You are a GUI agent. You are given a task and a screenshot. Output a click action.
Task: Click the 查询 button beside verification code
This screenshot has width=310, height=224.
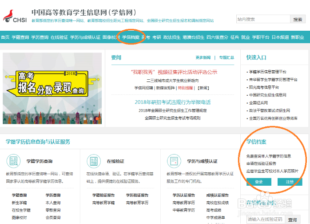pos(292,220)
